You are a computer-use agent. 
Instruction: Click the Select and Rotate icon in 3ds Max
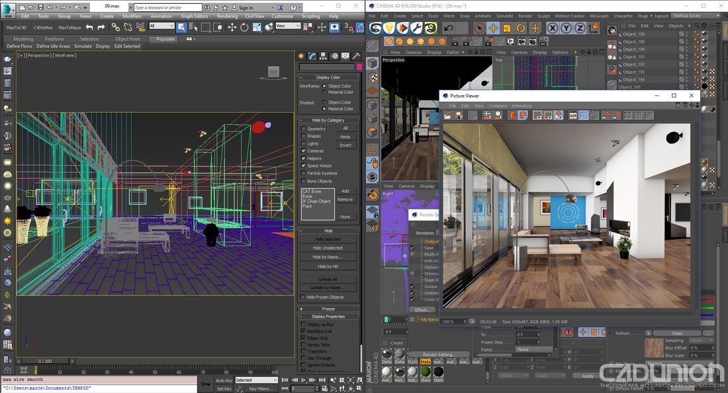pyautogui.click(x=244, y=27)
